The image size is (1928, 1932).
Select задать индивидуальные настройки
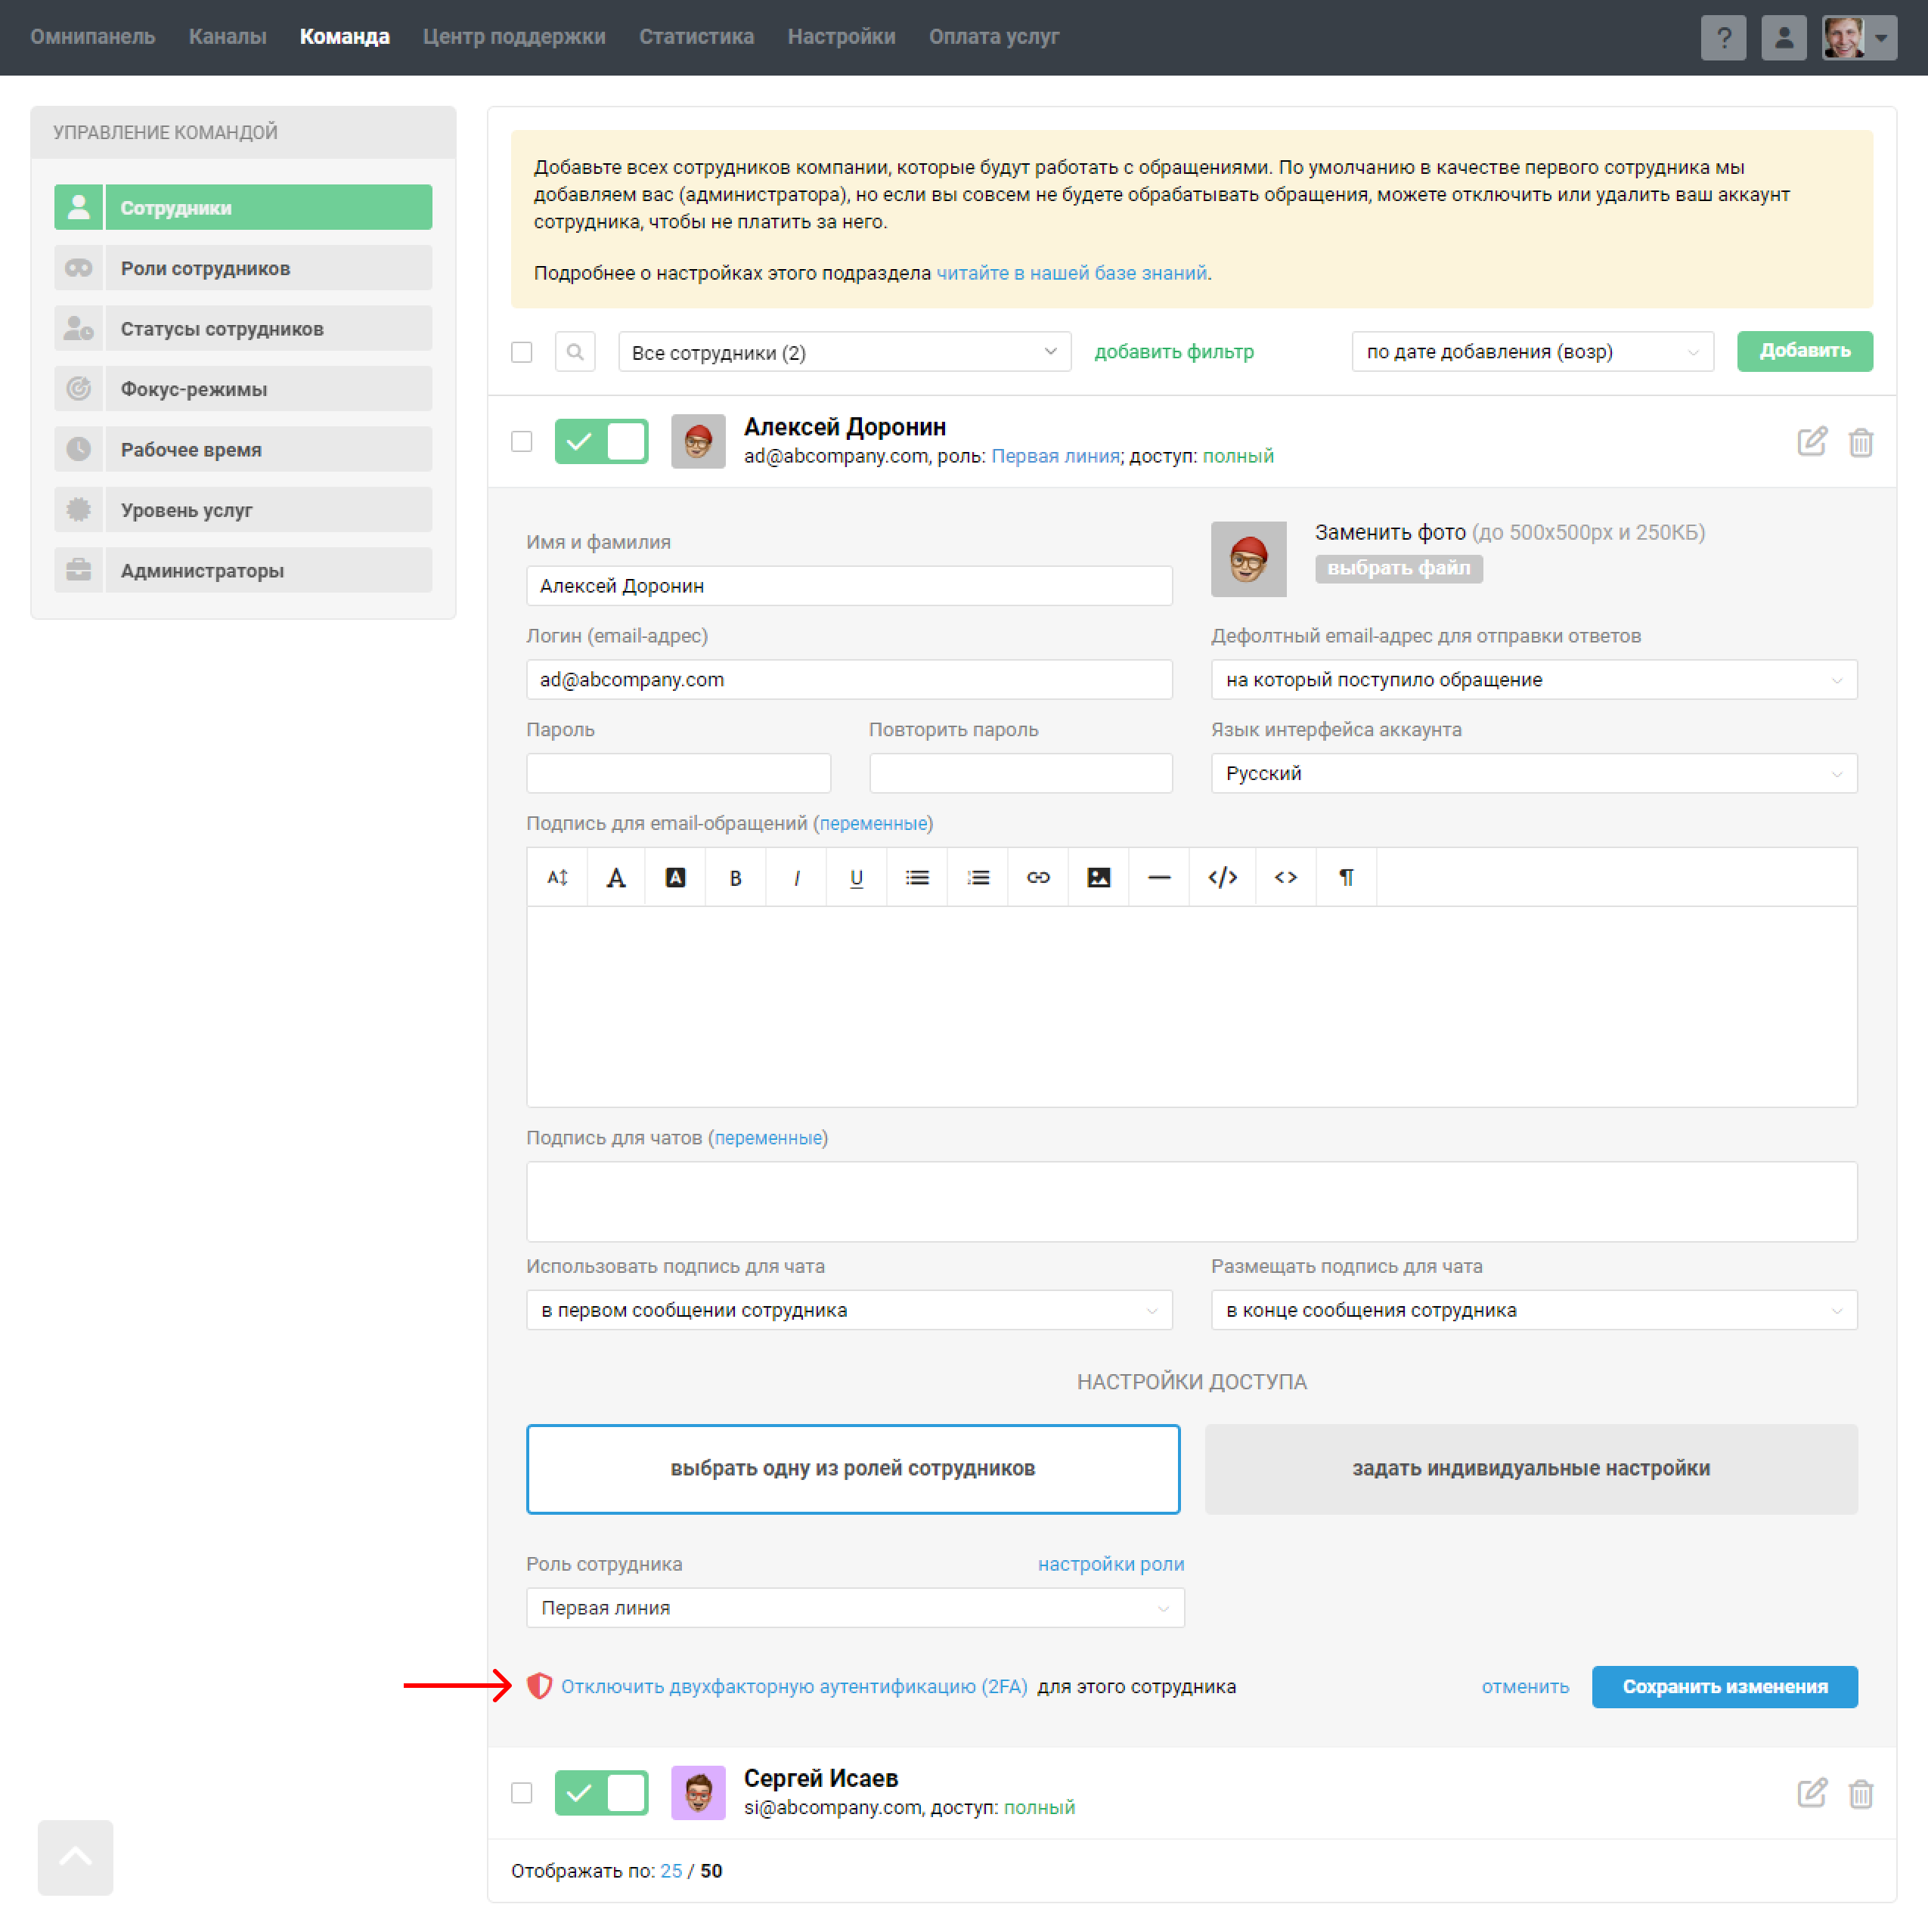(x=1531, y=1469)
